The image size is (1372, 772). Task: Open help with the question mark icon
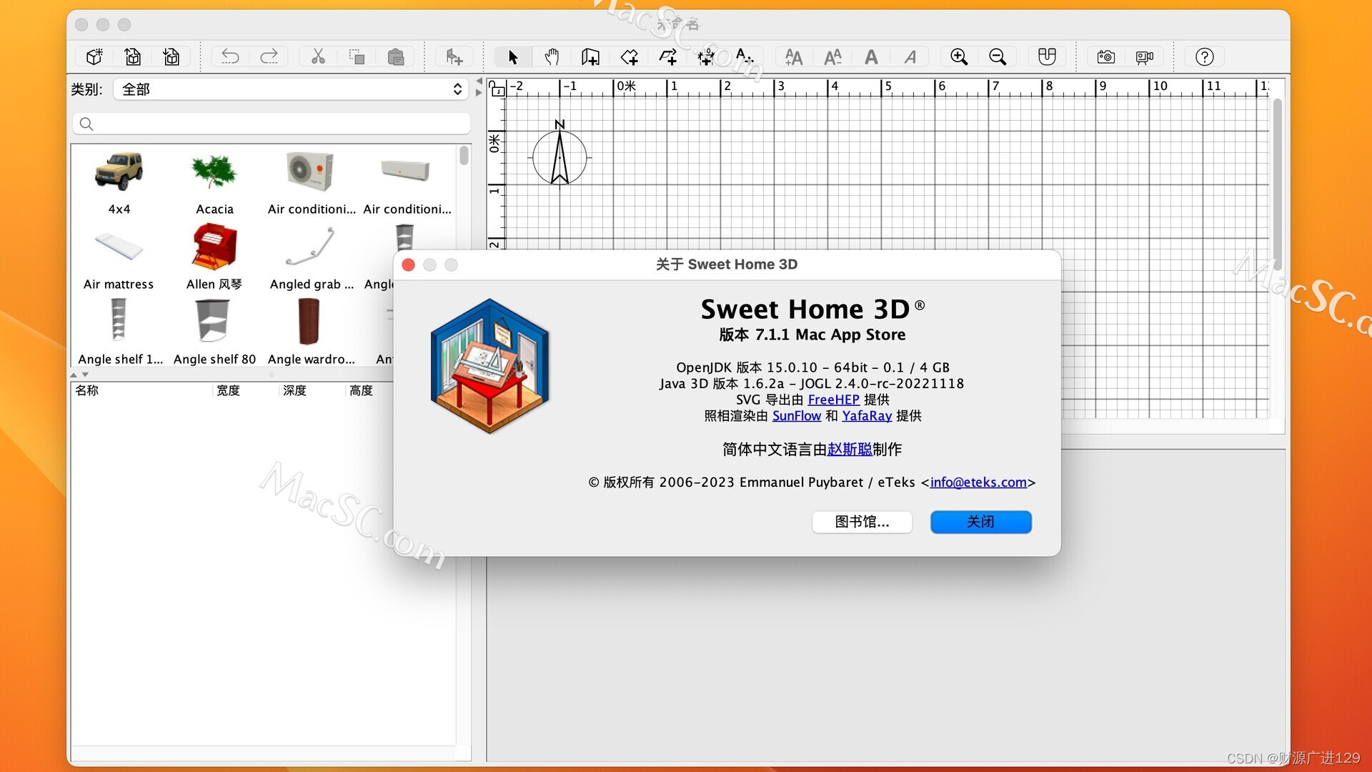pyautogui.click(x=1204, y=56)
